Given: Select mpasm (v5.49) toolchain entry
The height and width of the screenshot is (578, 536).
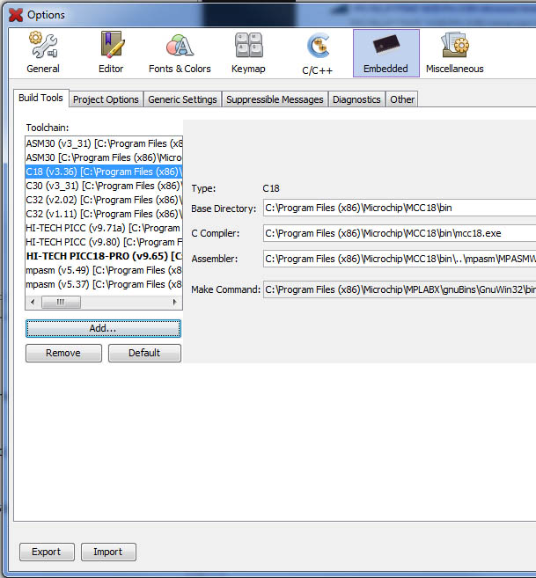Looking at the screenshot, I should click(x=104, y=270).
